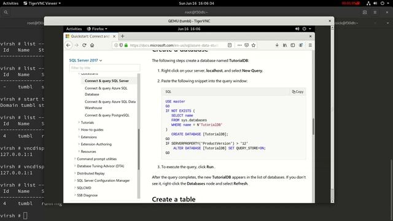Save page to Pocket icon

point(247,45)
